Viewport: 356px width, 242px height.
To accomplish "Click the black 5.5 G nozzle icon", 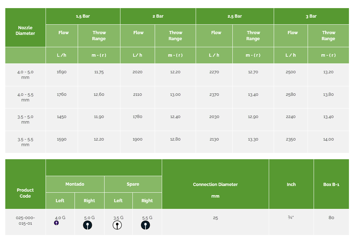I will [145, 225].
